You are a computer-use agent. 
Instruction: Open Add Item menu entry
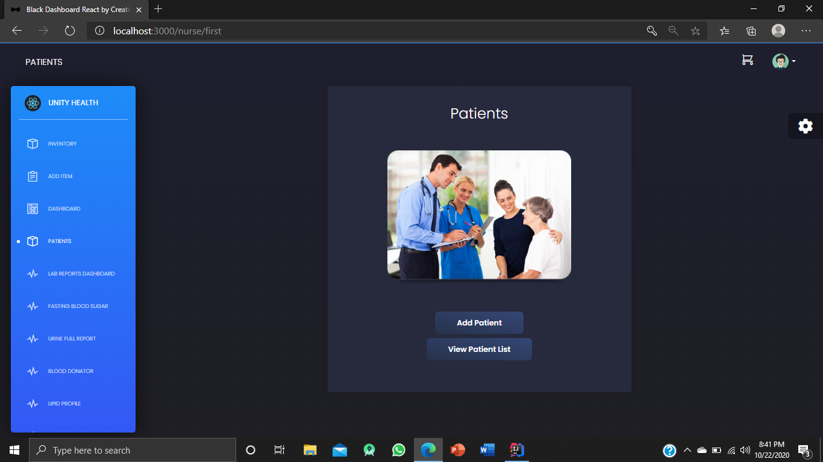point(60,176)
